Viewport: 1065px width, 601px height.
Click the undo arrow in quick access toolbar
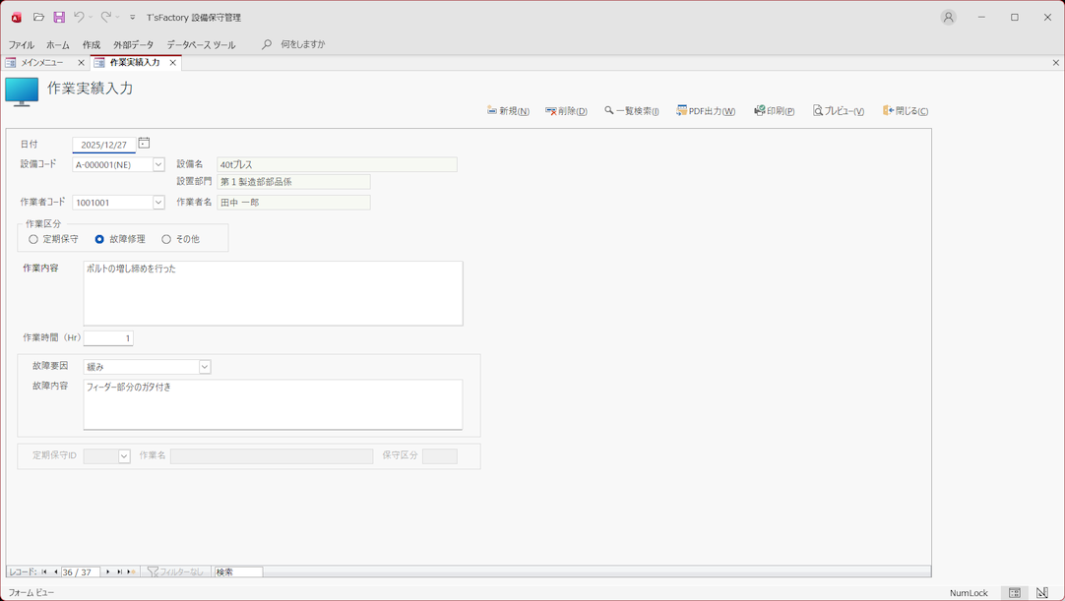pos(79,17)
